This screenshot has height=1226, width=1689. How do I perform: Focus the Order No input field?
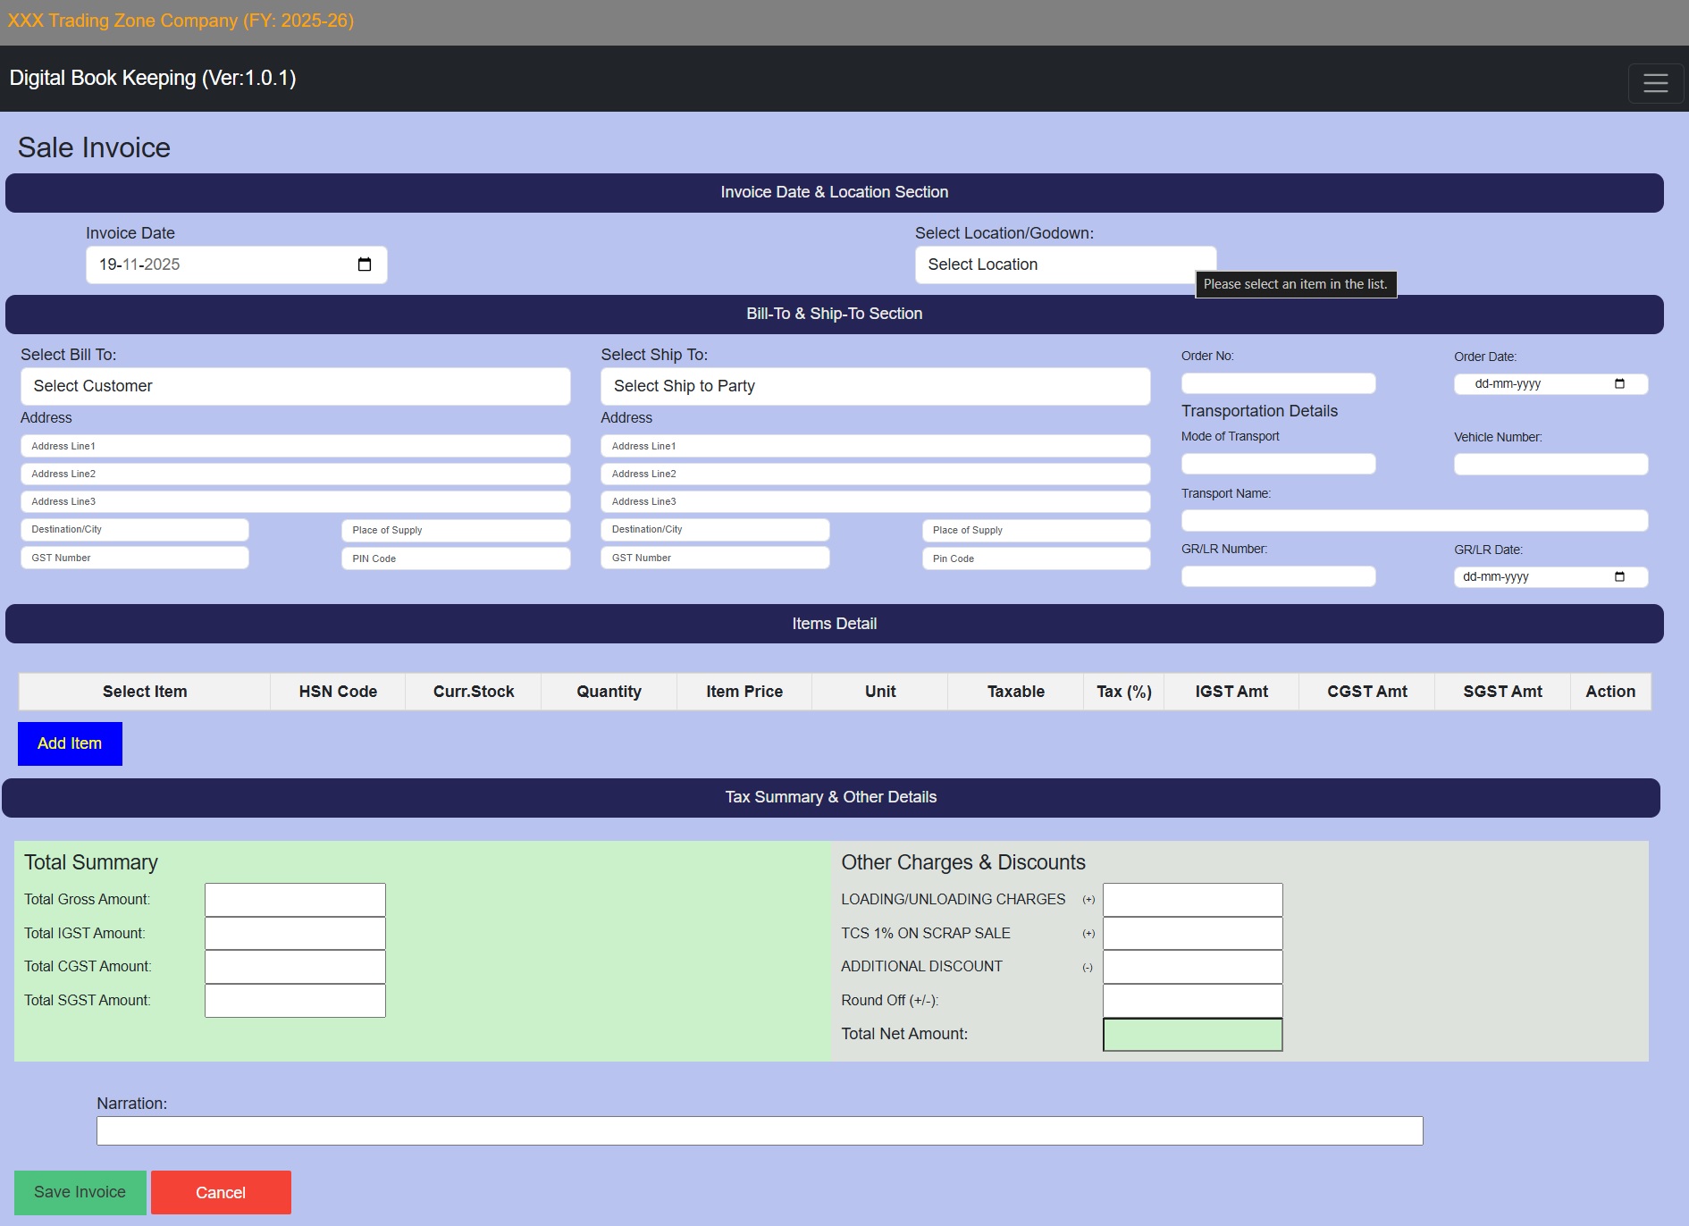[x=1278, y=384]
